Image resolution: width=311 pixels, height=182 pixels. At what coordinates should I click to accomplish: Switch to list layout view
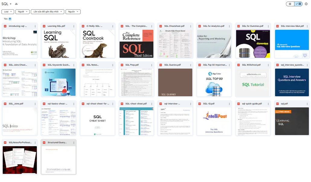290,4
